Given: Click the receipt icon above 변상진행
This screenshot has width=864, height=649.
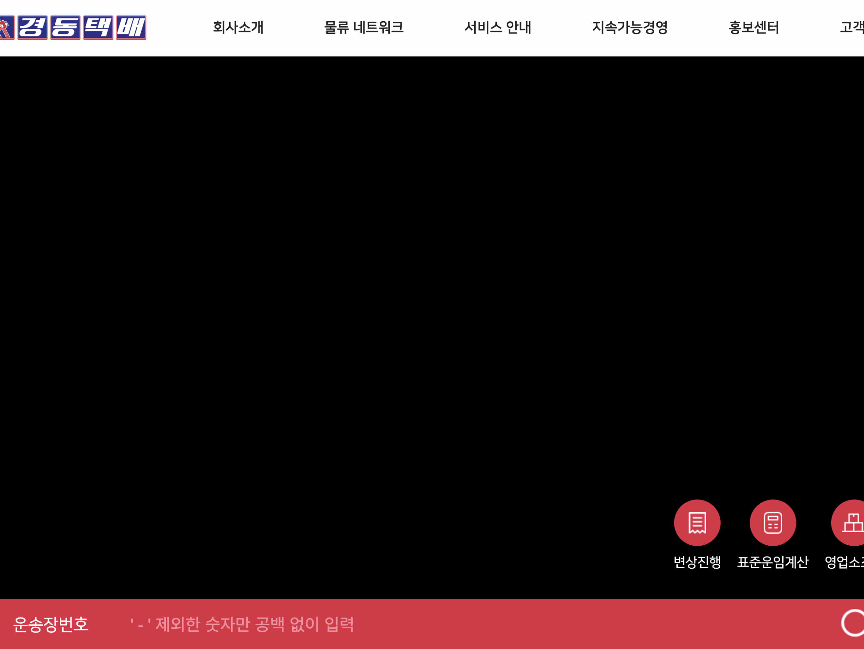Looking at the screenshot, I should point(697,522).
